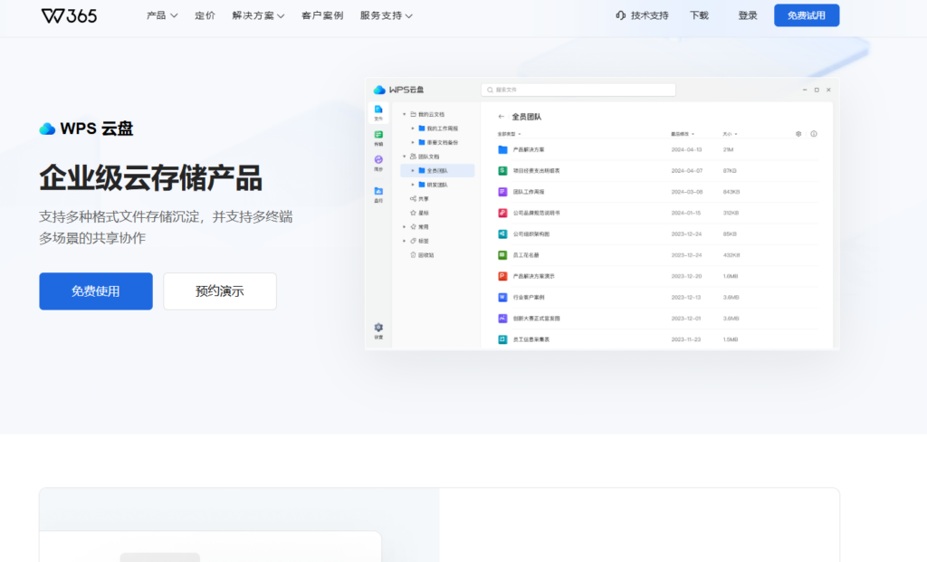Click the 同步 sync icon
Image resolution: width=927 pixels, height=562 pixels.
tap(377, 159)
